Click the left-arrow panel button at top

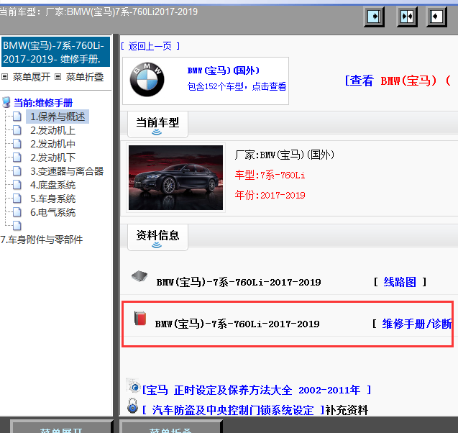pos(436,17)
